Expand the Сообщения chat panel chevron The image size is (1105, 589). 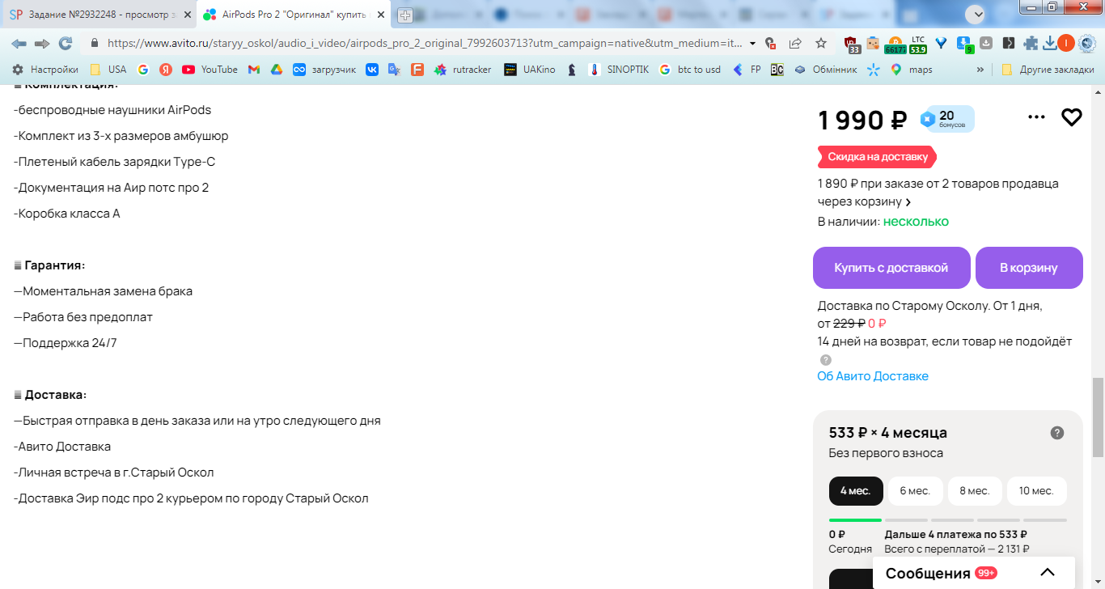tap(1047, 573)
